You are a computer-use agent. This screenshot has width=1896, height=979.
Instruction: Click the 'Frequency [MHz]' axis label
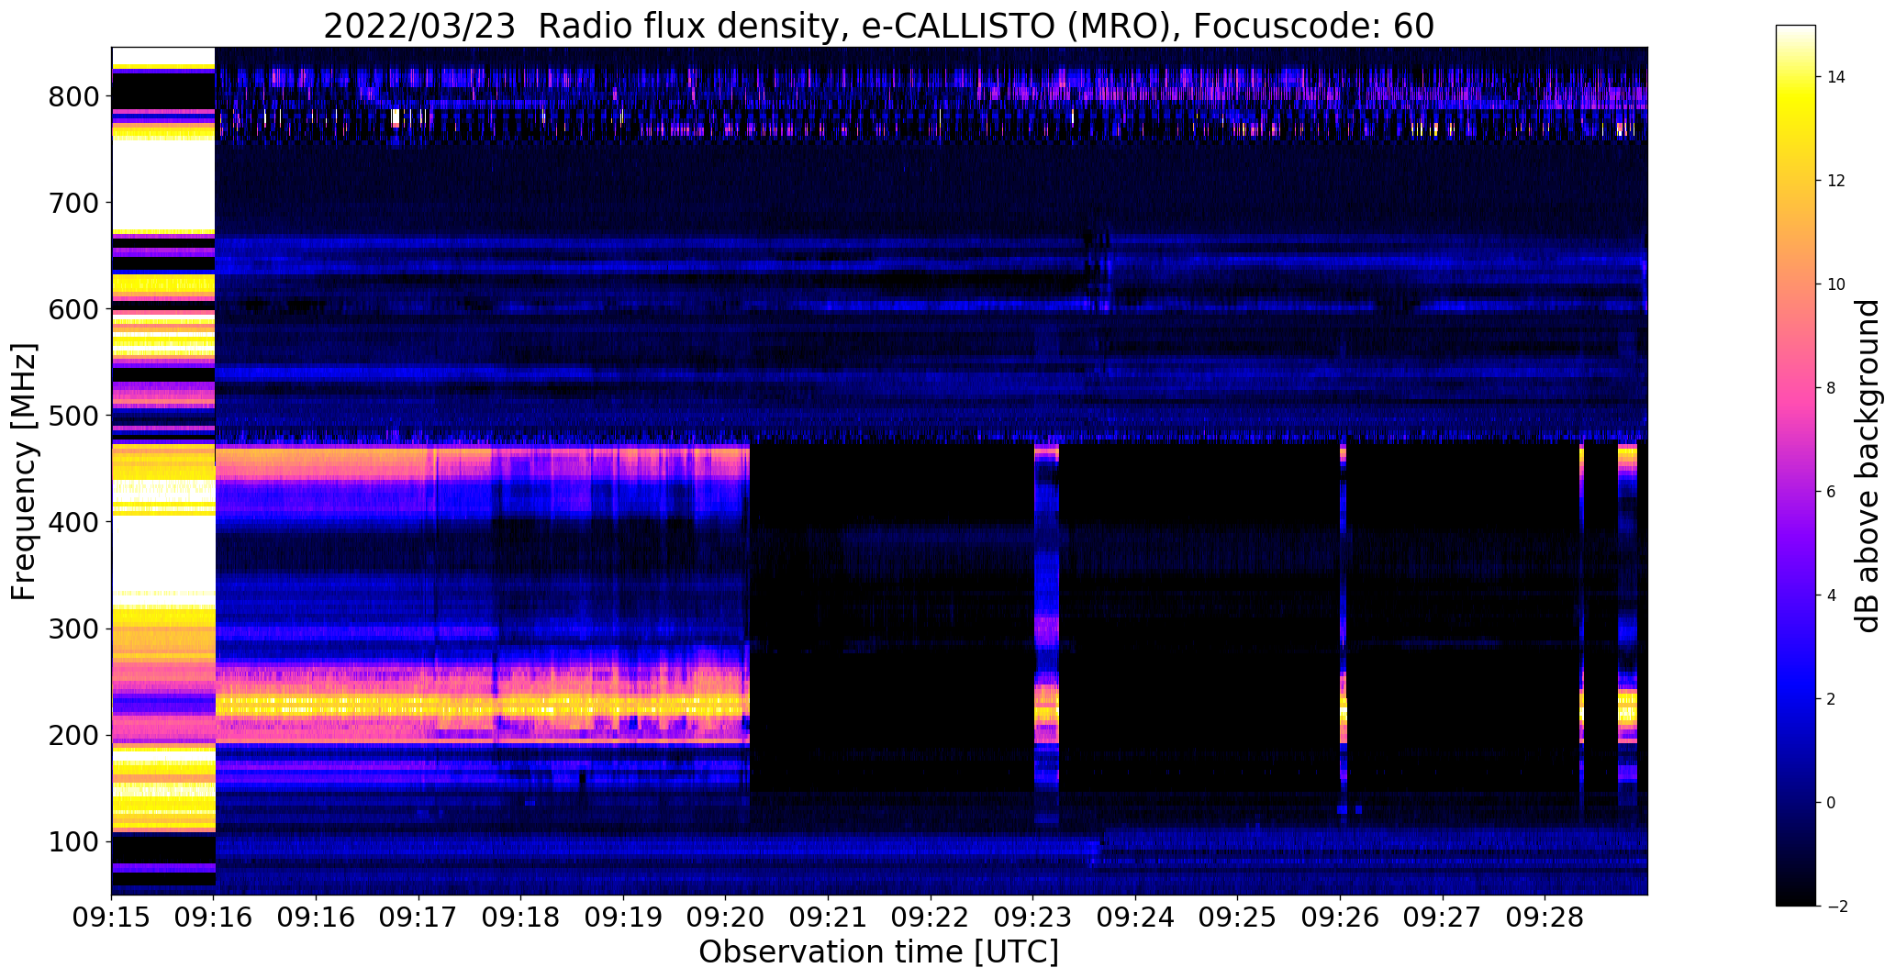pos(25,472)
